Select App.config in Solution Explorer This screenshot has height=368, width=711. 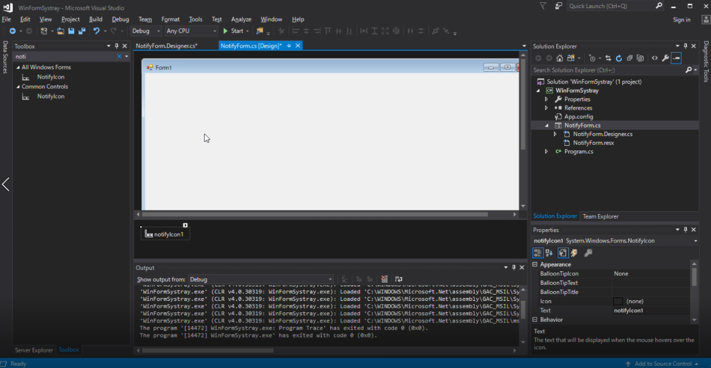click(x=579, y=117)
